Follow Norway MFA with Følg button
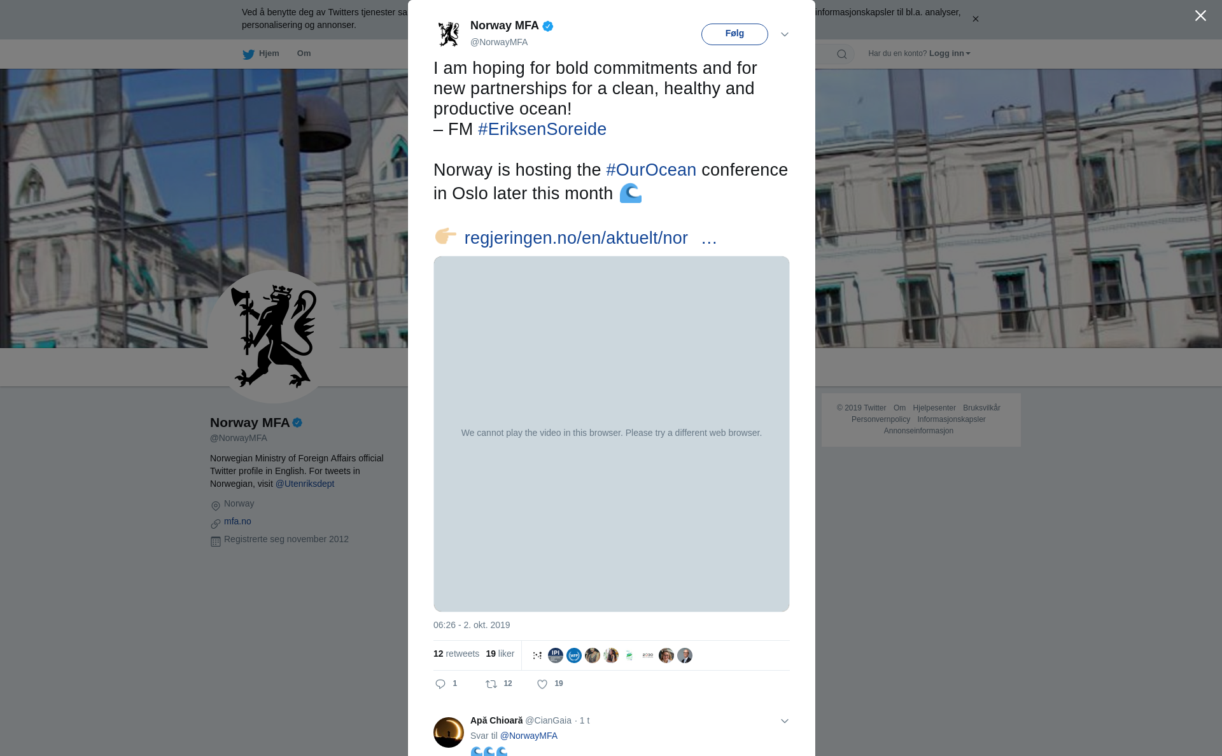Viewport: 1222px width, 756px height. (x=734, y=34)
